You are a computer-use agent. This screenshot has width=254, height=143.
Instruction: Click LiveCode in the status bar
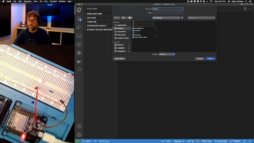[x=221, y=141]
